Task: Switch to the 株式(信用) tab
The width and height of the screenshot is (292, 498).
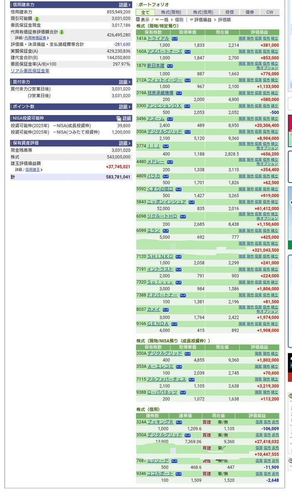Action: [x=202, y=12]
